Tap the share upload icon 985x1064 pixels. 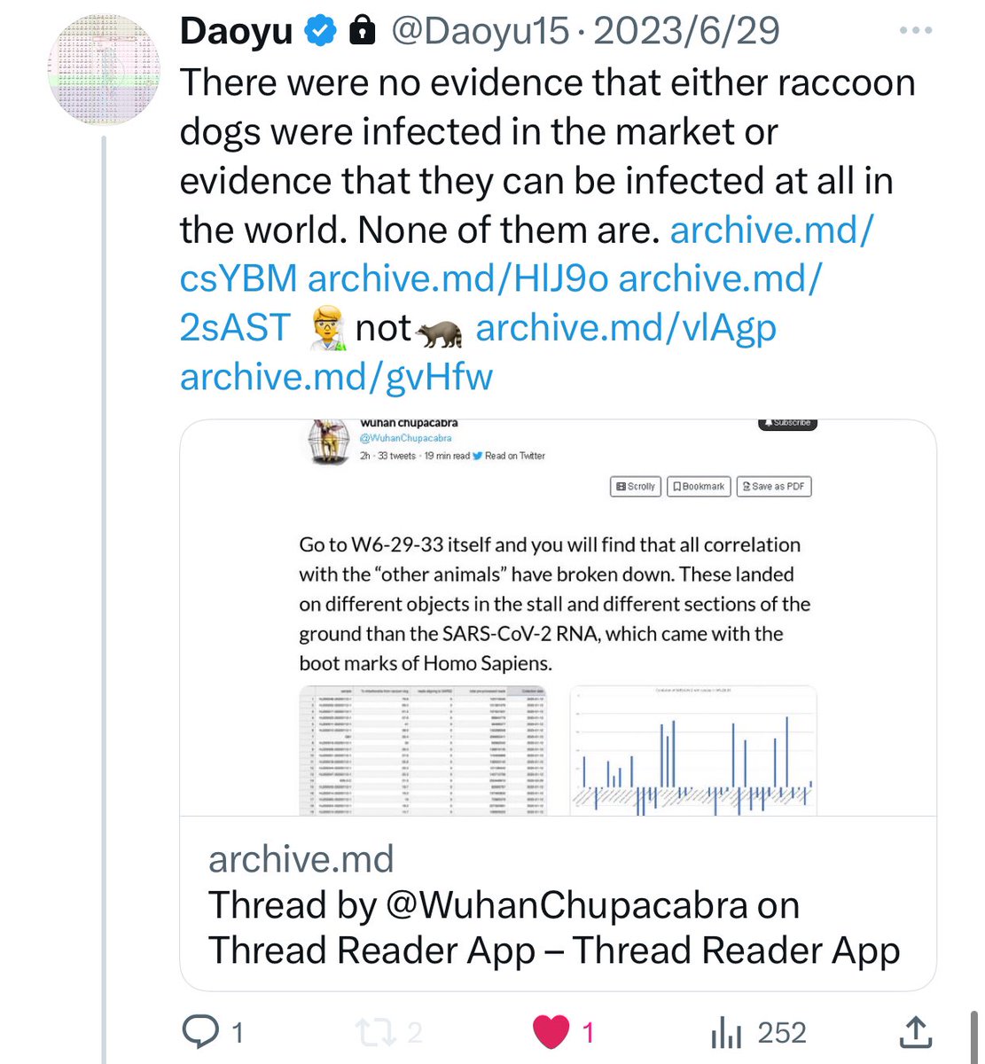[x=914, y=1032]
